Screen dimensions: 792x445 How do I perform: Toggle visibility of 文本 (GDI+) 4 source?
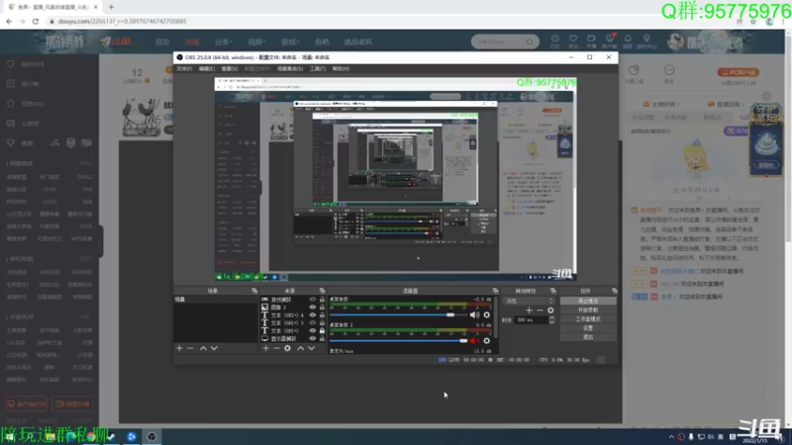click(312, 315)
